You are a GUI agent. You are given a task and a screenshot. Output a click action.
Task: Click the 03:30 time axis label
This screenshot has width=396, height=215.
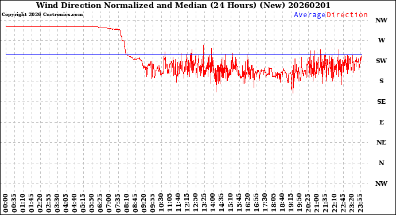[57, 204]
